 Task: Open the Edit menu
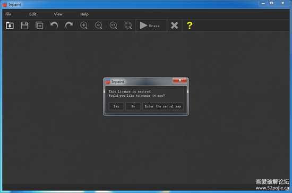[x=32, y=14]
